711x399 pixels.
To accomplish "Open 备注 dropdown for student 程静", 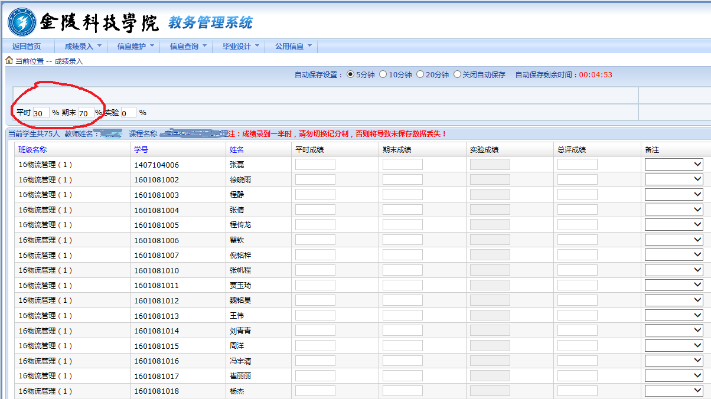I will (674, 195).
